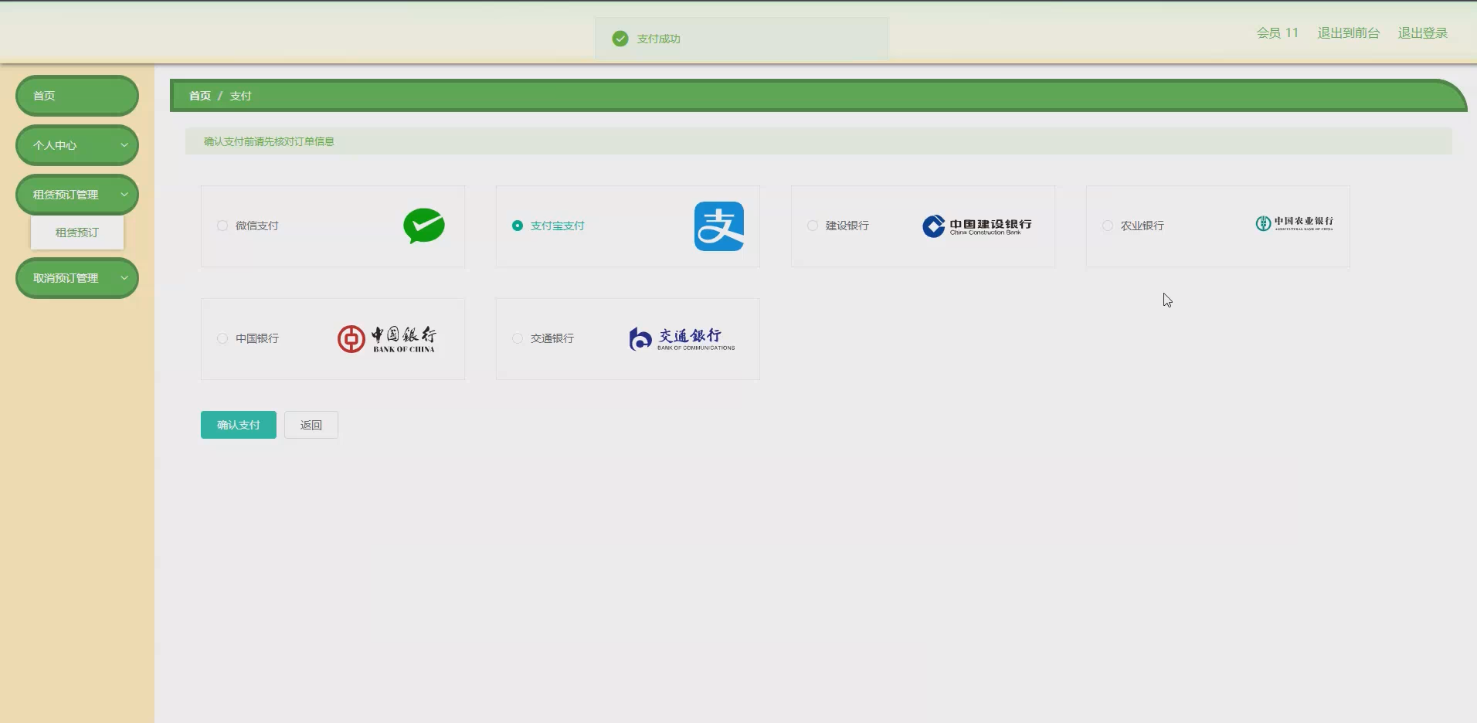Go to 首页 via the breadcrumb
This screenshot has height=723, width=1477.
point(200,96)
